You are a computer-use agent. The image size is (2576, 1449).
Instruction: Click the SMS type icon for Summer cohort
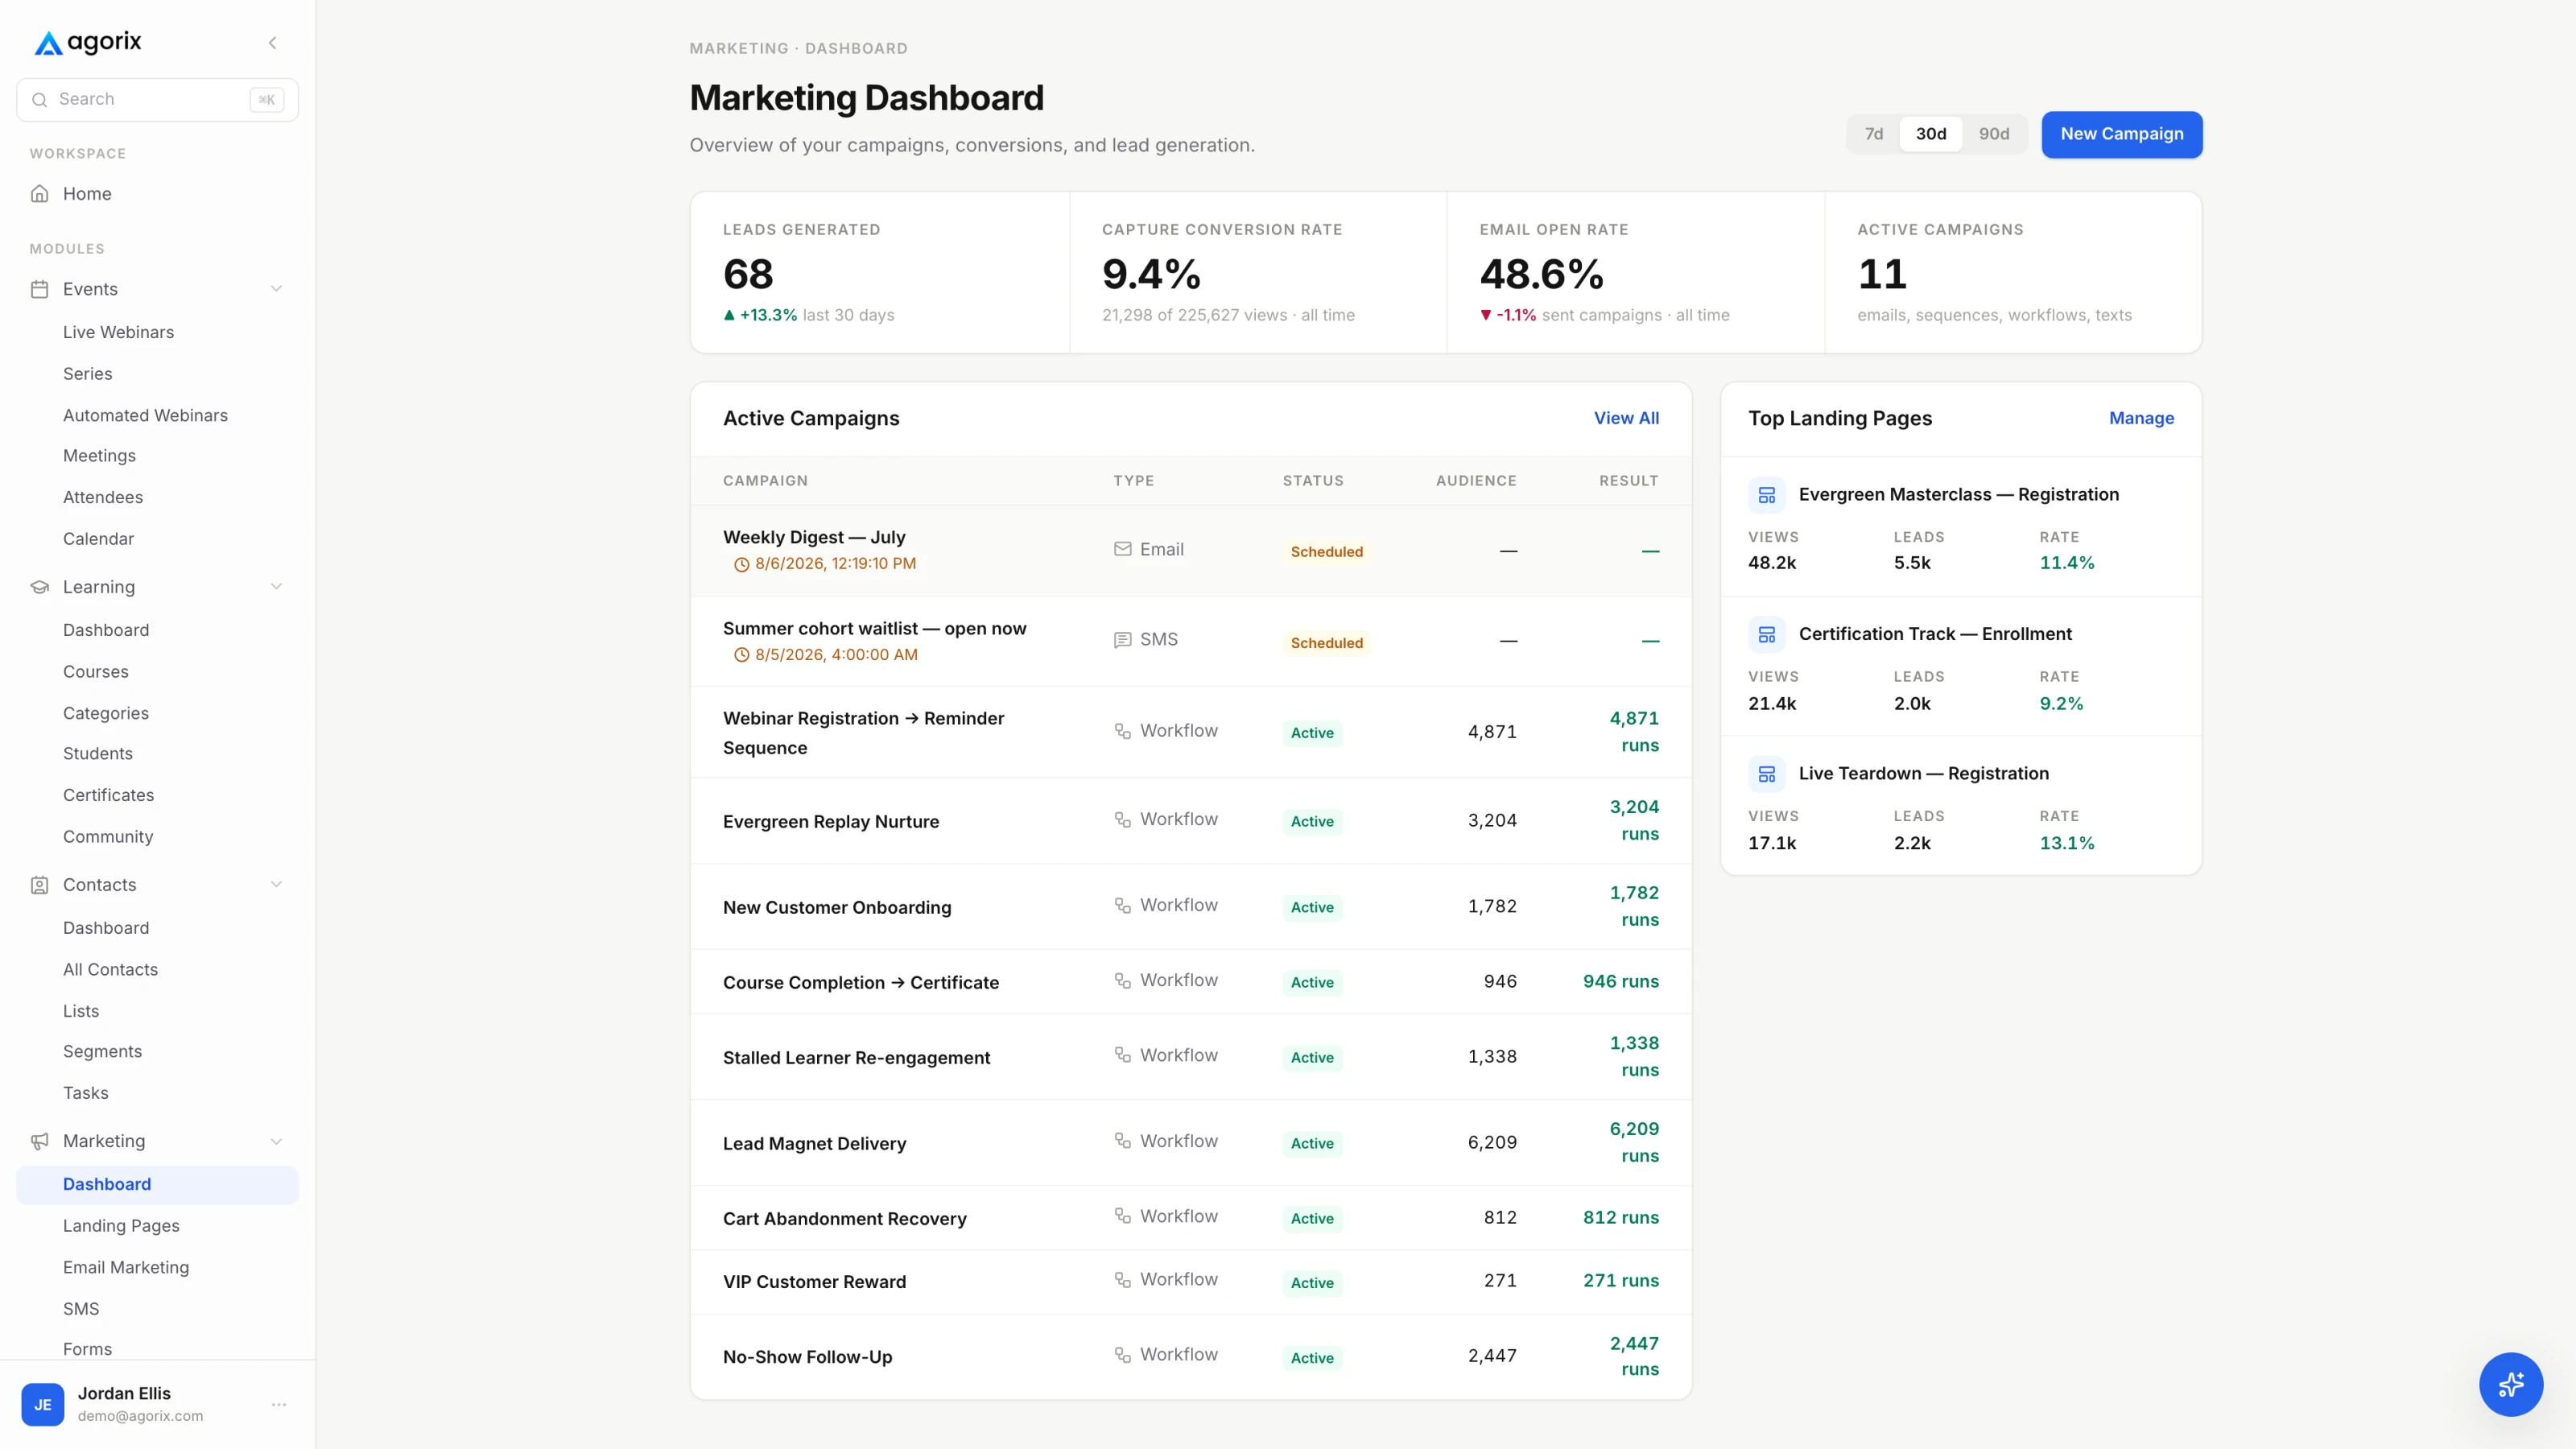1123,640
